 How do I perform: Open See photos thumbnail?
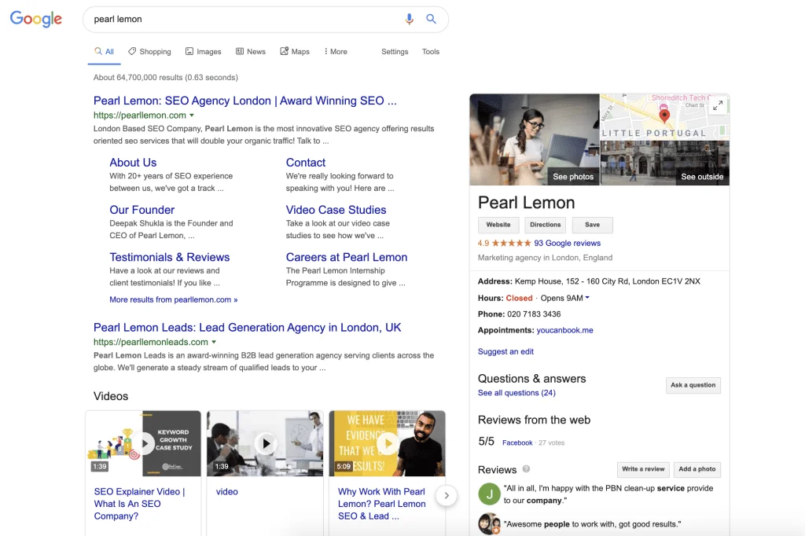click(535, 139)
